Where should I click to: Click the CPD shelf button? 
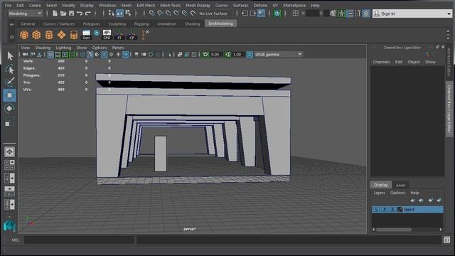[x=107, y=35]
